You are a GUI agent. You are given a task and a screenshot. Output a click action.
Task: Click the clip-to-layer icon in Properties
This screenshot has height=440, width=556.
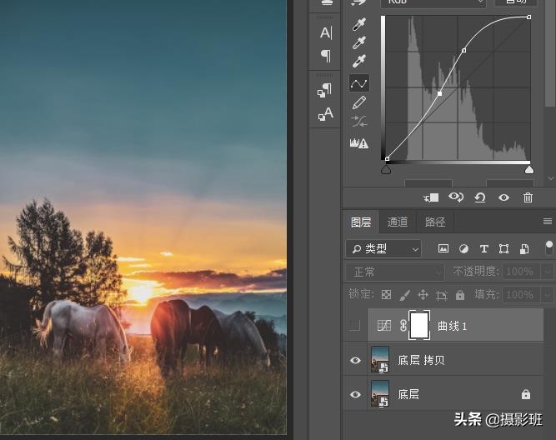coord(431,197)
